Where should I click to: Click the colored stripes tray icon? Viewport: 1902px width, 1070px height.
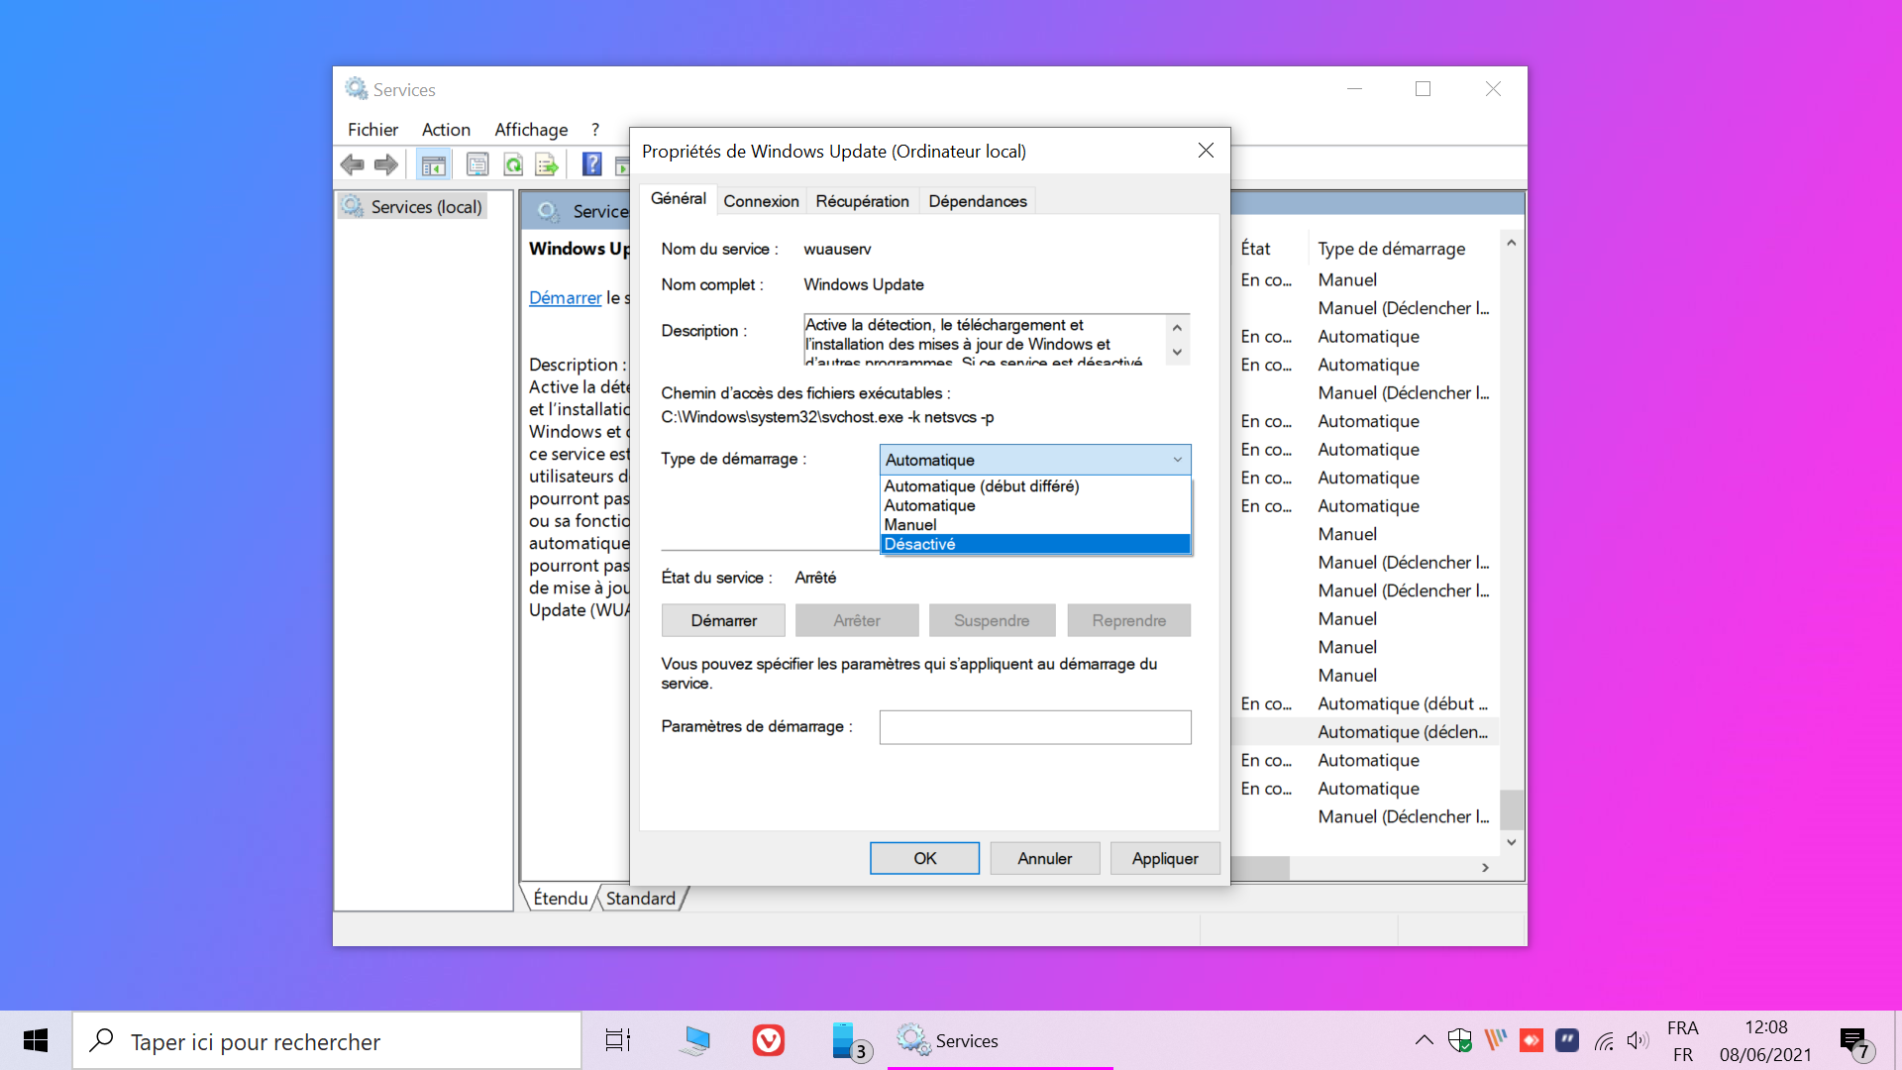pyautogui.click(x=1496, y=1039)
